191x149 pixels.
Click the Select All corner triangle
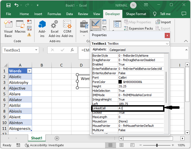pyautogui.click(x=5, y=65)
